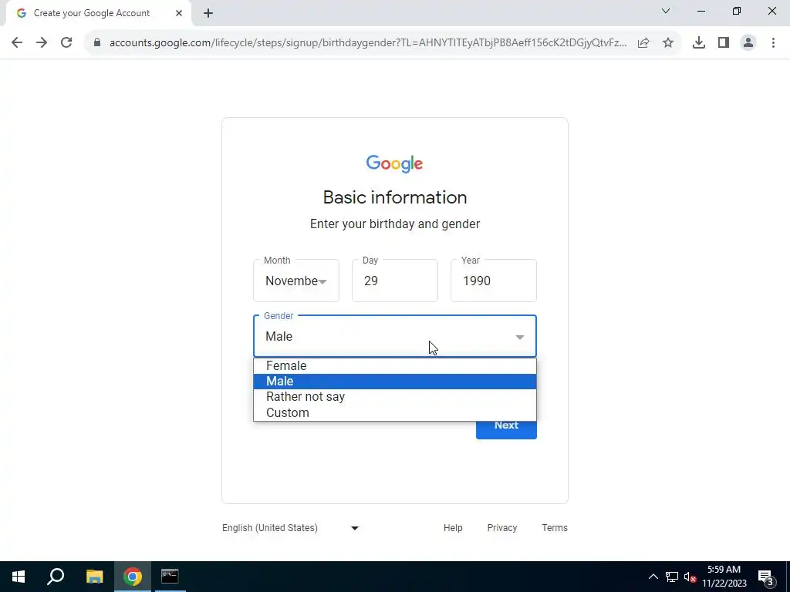Open the Month dropdown
This screenshot has width=790, height=592.
coord(296,281)
